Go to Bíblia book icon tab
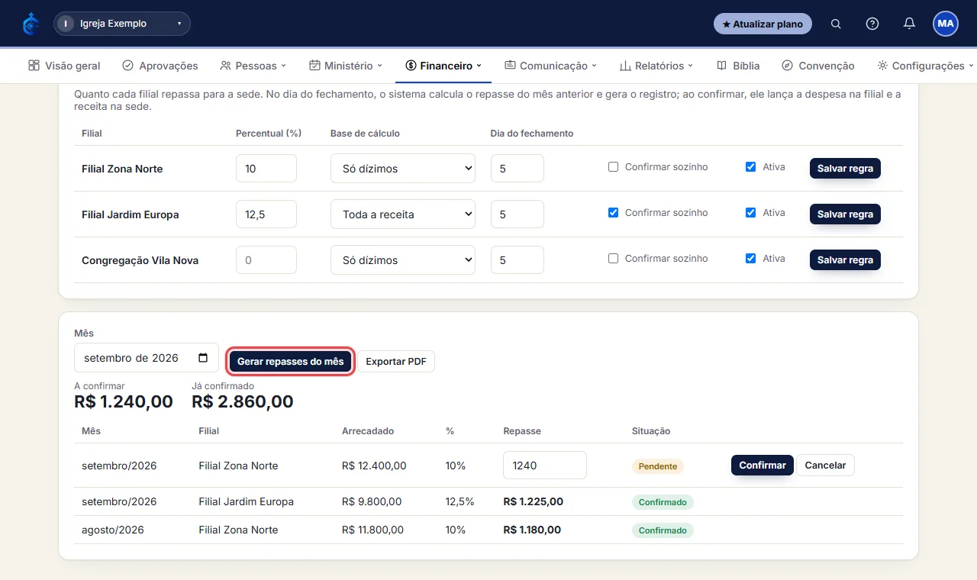The width and height of the screenshot is (977, 580). click(721, 66)
